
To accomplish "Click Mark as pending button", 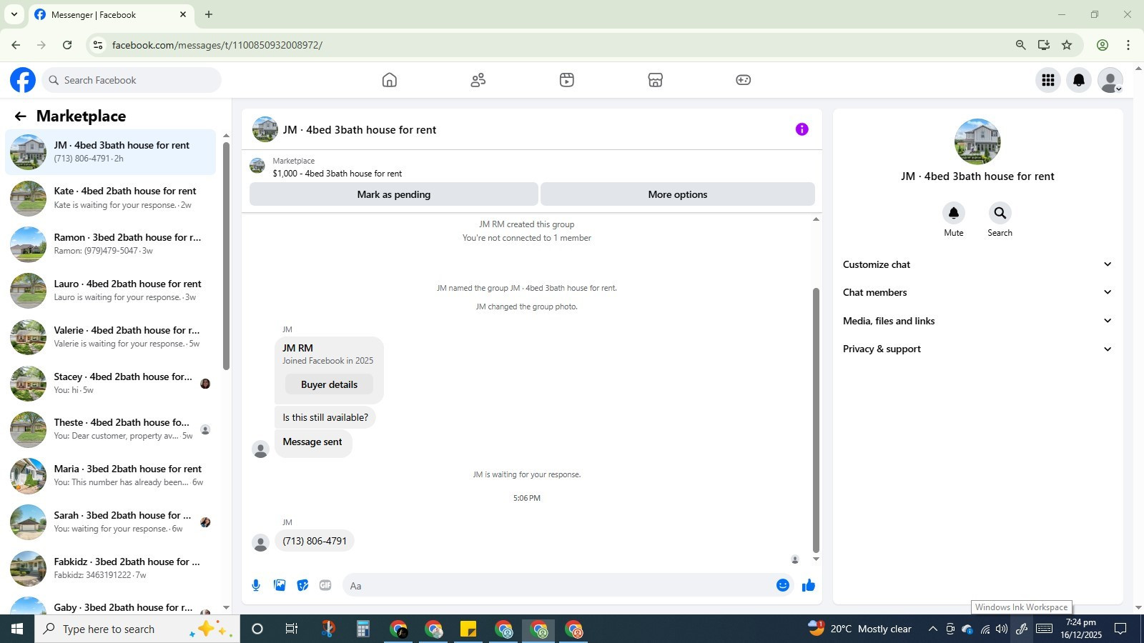I will pos(393,194).
